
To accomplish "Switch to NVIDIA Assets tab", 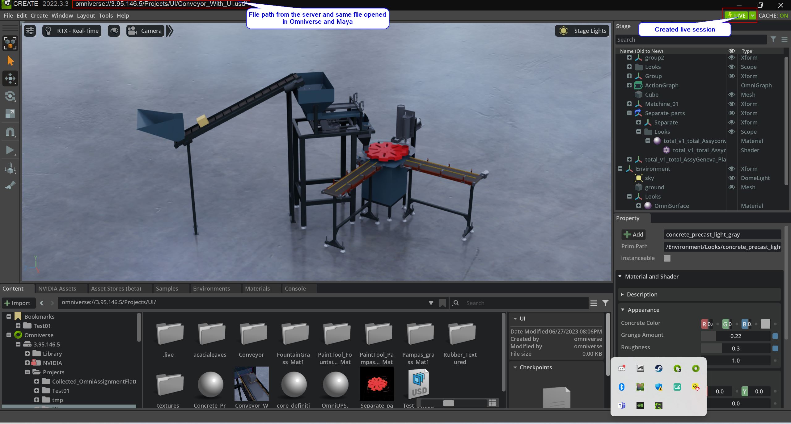I will pos(57,288).
